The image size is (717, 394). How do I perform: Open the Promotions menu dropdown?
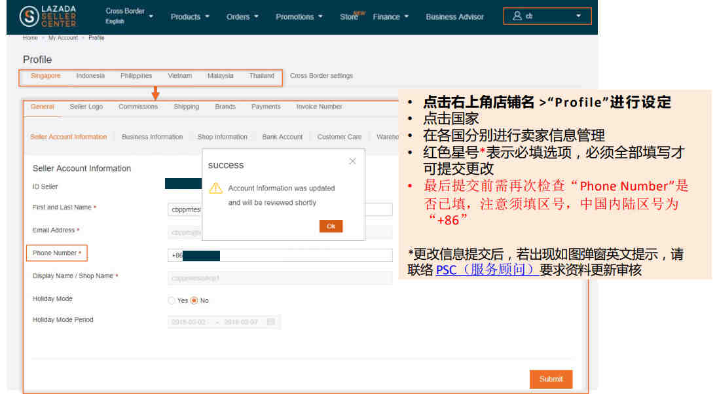tap(299, 16)
